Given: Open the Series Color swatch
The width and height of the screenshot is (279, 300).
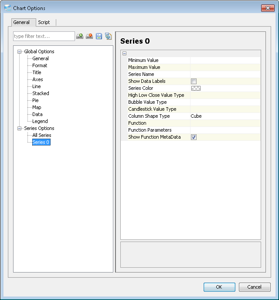Looking at the screenshot, I should tap(196, 88).
